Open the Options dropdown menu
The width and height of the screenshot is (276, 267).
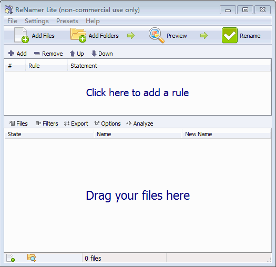coord(108,124)
